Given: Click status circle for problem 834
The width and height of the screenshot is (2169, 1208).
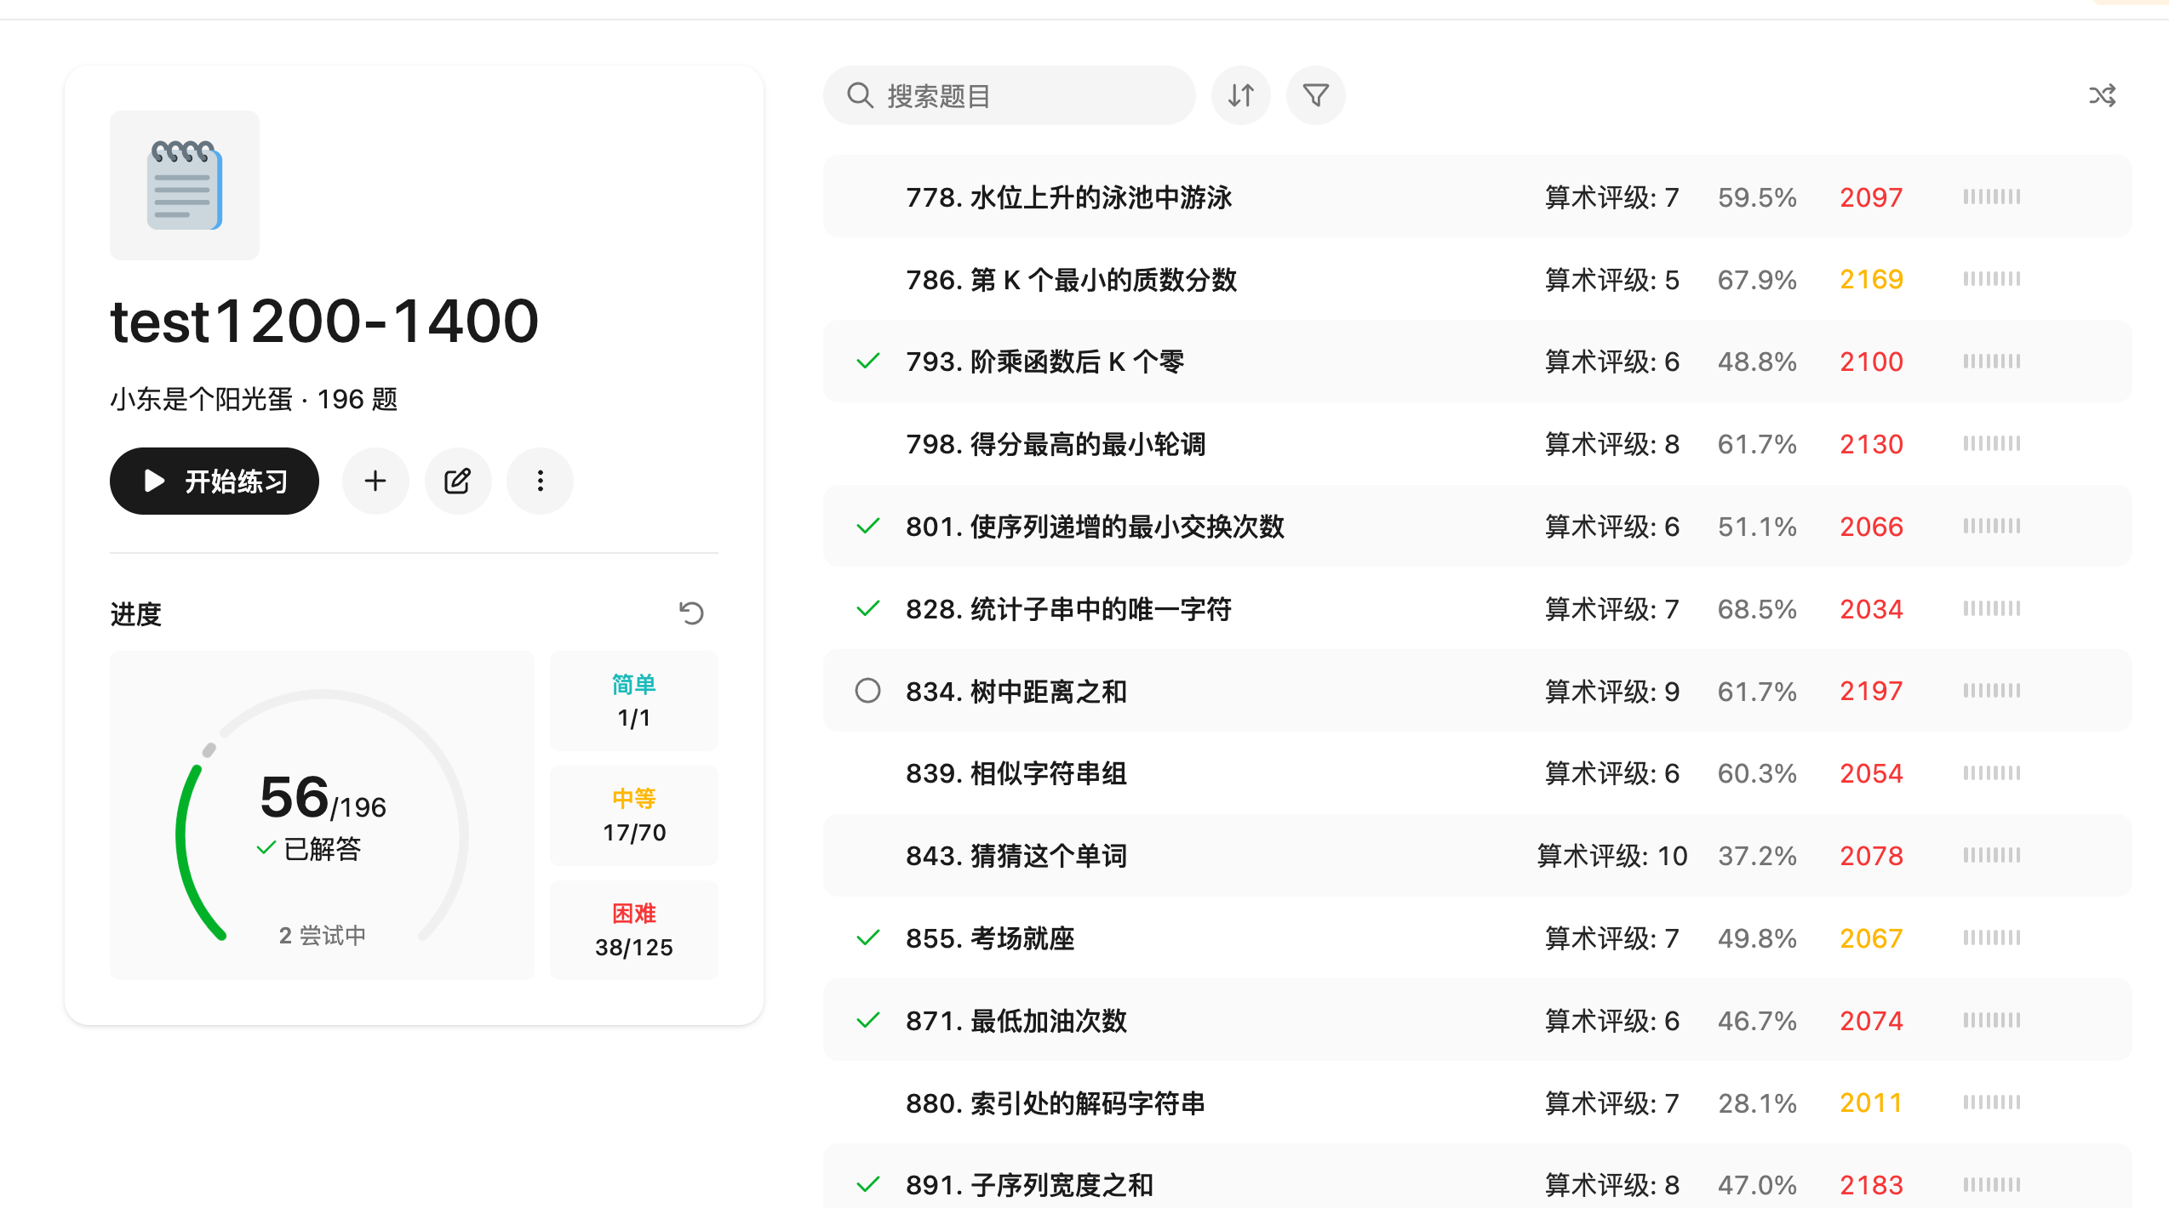Looking at the screenshot, I should pyautogui.click(x=867, y=691).
